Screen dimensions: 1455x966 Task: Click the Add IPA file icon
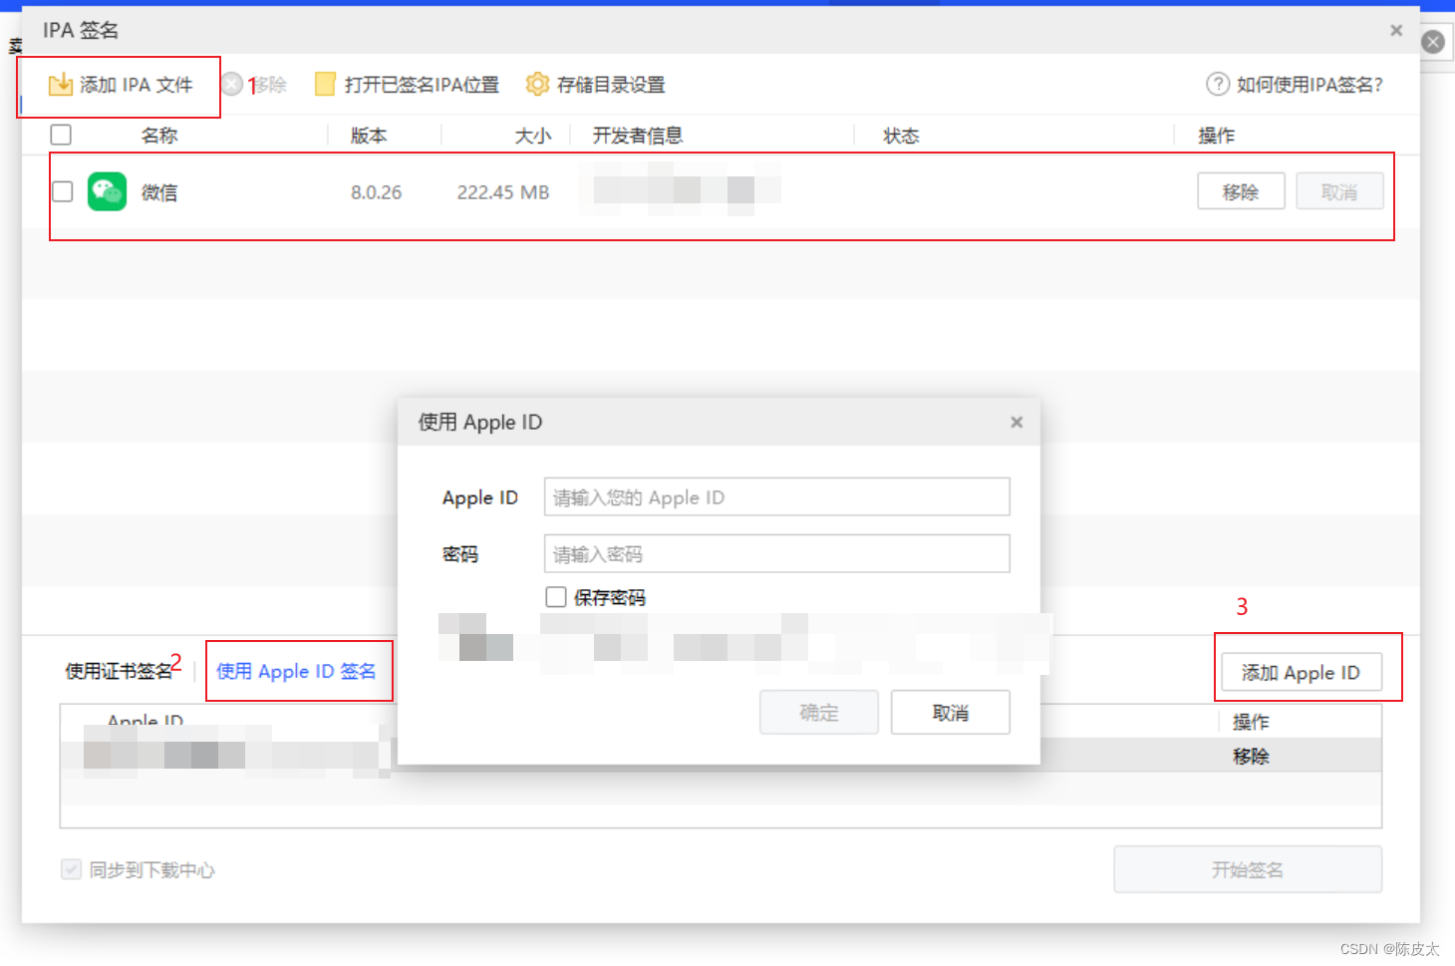pos(61,85)
